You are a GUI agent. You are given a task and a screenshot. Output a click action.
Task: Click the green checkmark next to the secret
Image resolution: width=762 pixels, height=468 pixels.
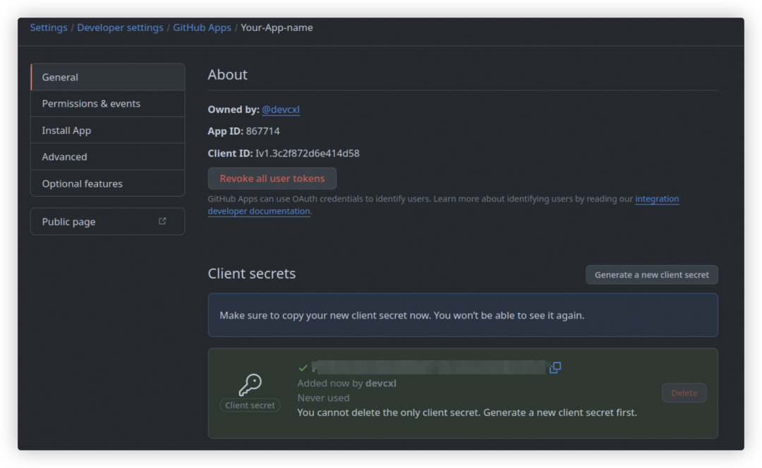coord(303,367)
